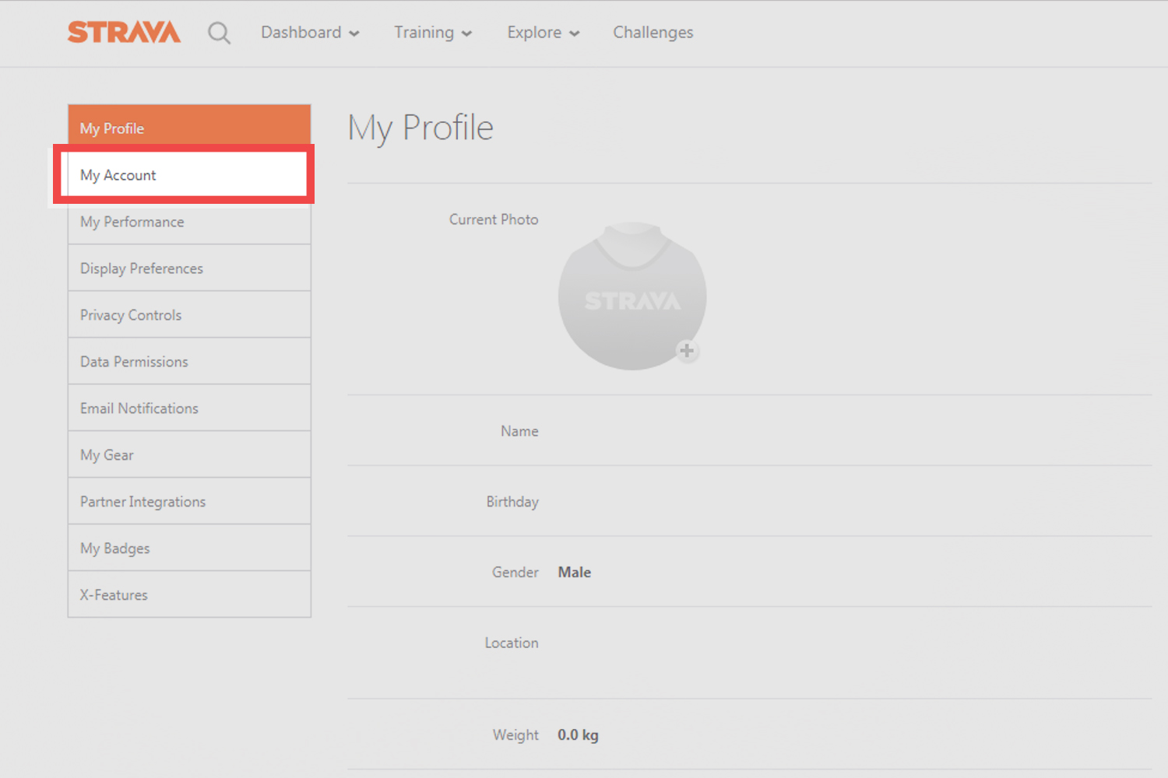Open search with the magnifier icon
This screenshot has width=1168, height=778.
219,33
